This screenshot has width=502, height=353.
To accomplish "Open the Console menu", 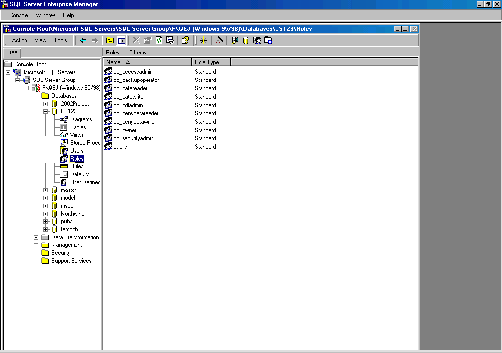I will click(19, 15).
